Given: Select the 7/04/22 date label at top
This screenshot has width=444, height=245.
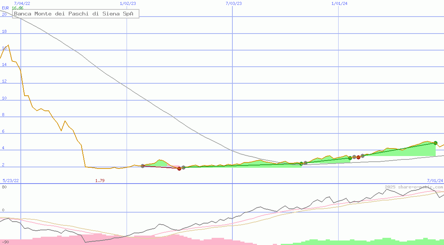Looking at the screenshot, I should pos(22,3).
